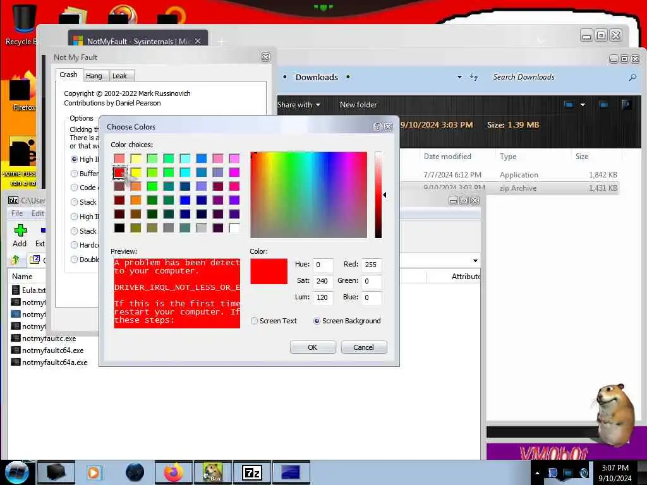Click the Lum value field
This screenshot has height=485, width=647.
(322, 297)
